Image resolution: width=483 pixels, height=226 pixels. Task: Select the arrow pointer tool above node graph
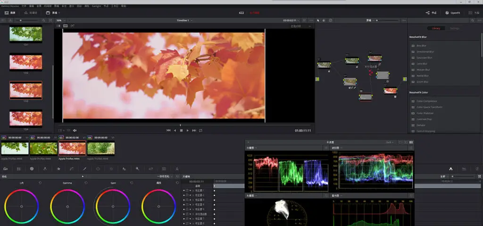tap(318, 20)
